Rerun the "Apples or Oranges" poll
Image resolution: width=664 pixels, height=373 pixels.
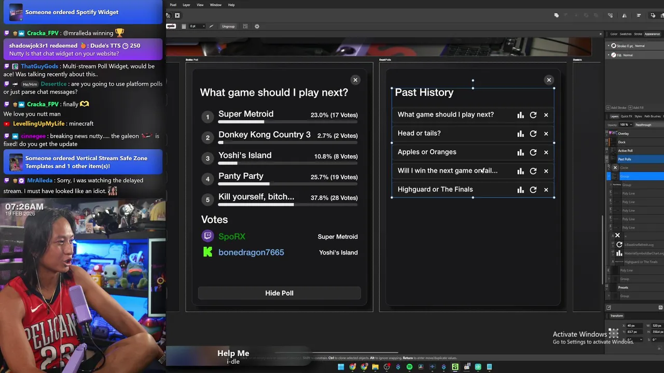click(x=533, y=152)
